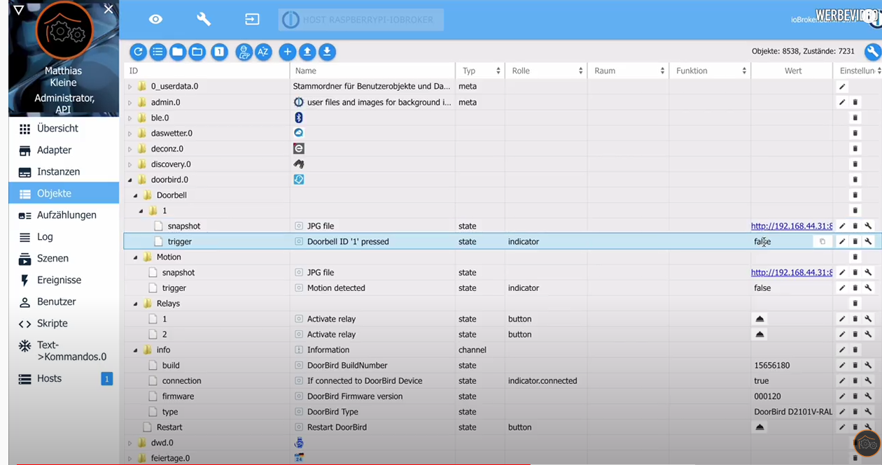Go to Instanzen in sidebar
Viewport: 882px width, 465px height.
click(64, 172)
